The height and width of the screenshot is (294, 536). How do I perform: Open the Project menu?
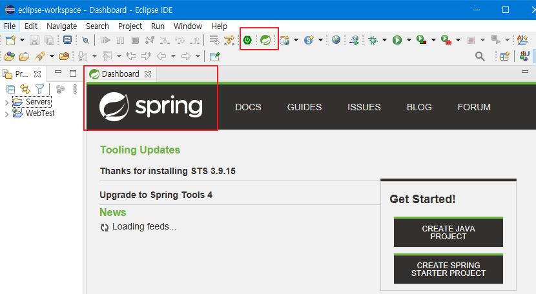(x=130, y=26)
